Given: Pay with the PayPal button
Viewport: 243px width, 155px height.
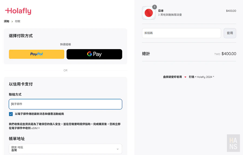Looking at the screenshot, I should 36,54.
